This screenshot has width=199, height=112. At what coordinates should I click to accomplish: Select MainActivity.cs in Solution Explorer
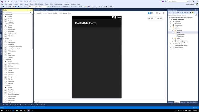(x=179, y=47)
